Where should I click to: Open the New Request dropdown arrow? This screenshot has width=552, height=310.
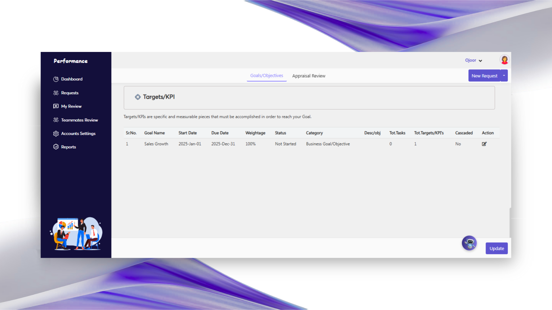click(504, 75)
